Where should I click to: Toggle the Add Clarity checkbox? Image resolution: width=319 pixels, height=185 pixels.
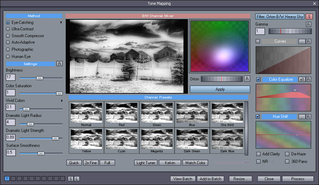point(258,154)
